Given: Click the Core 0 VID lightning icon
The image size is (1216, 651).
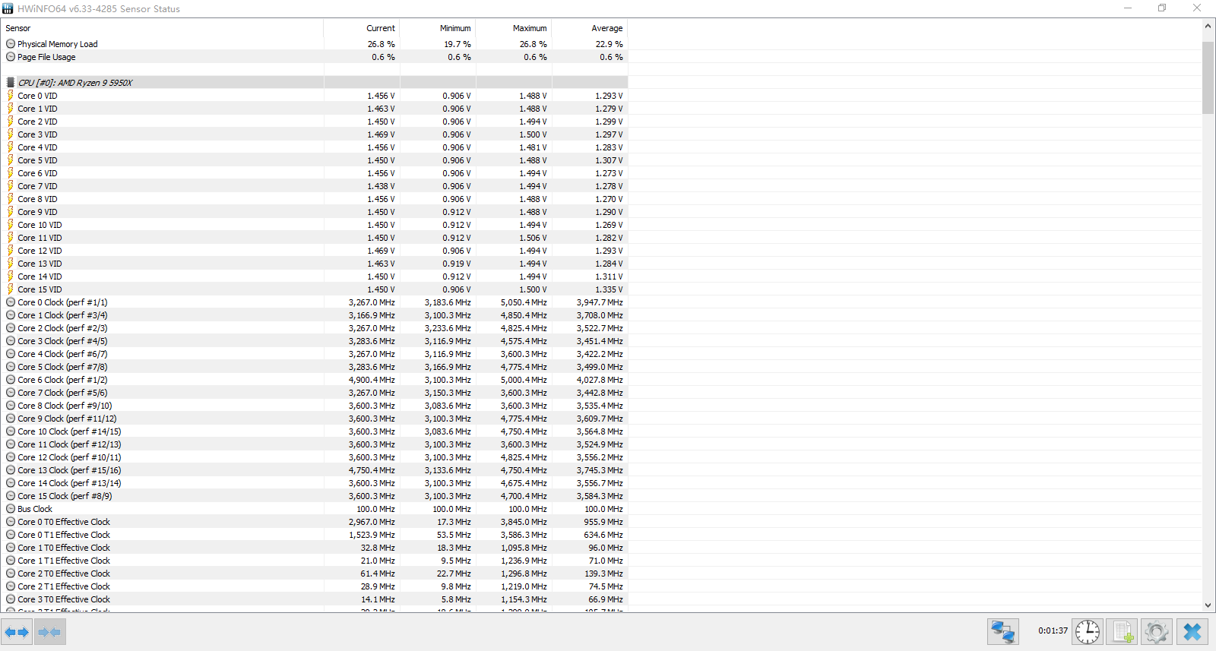Looking at the screenshot, I should (x=11, y=95).
